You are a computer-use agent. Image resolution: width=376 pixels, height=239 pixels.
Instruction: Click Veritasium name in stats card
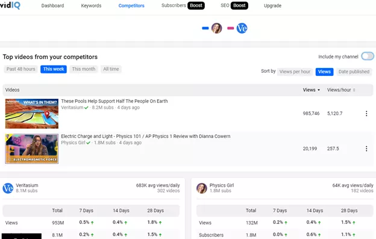(27, 185)
